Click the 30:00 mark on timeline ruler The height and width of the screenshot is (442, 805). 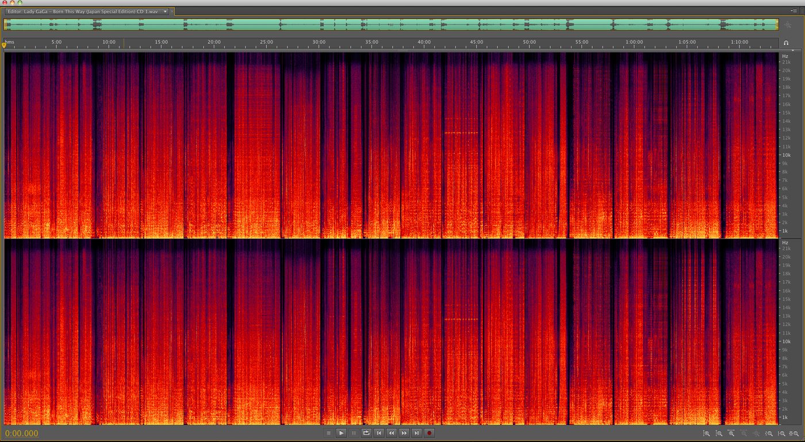click(x=319, y=42)
